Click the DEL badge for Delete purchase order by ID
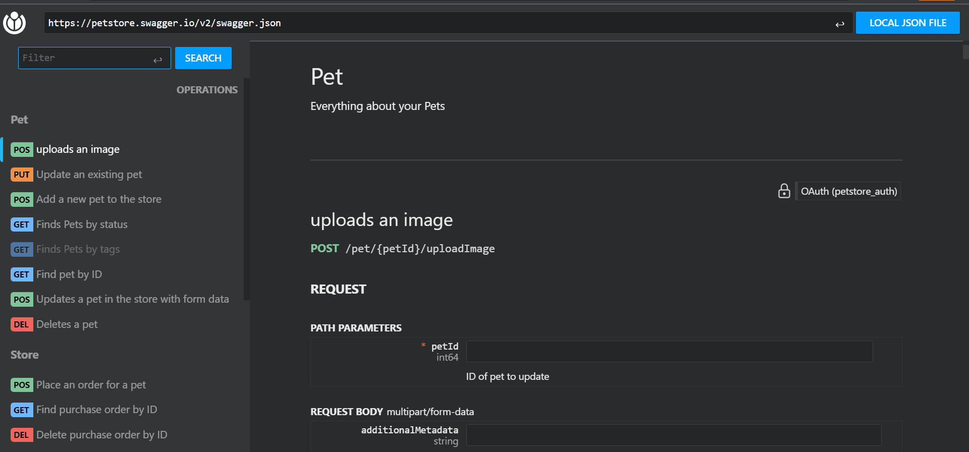The width and height of the screenshot is (969, 452). 22,435
